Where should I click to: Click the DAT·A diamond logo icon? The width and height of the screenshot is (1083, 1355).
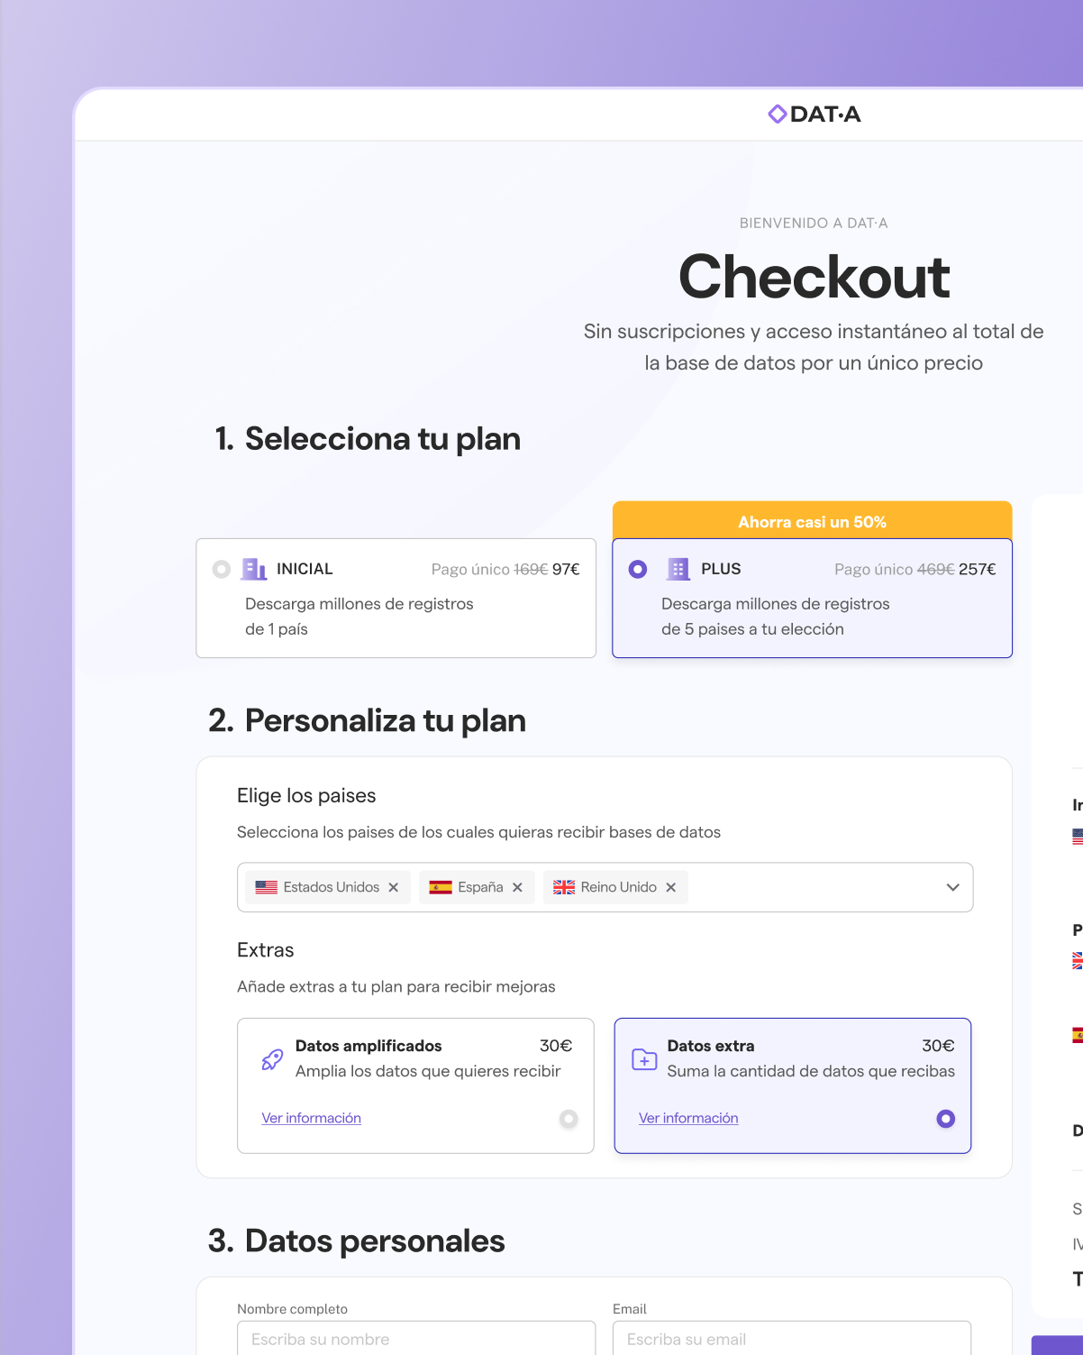click(x=777, y=114)
